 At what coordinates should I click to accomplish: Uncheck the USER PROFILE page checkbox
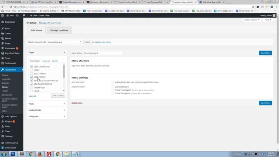31,77
